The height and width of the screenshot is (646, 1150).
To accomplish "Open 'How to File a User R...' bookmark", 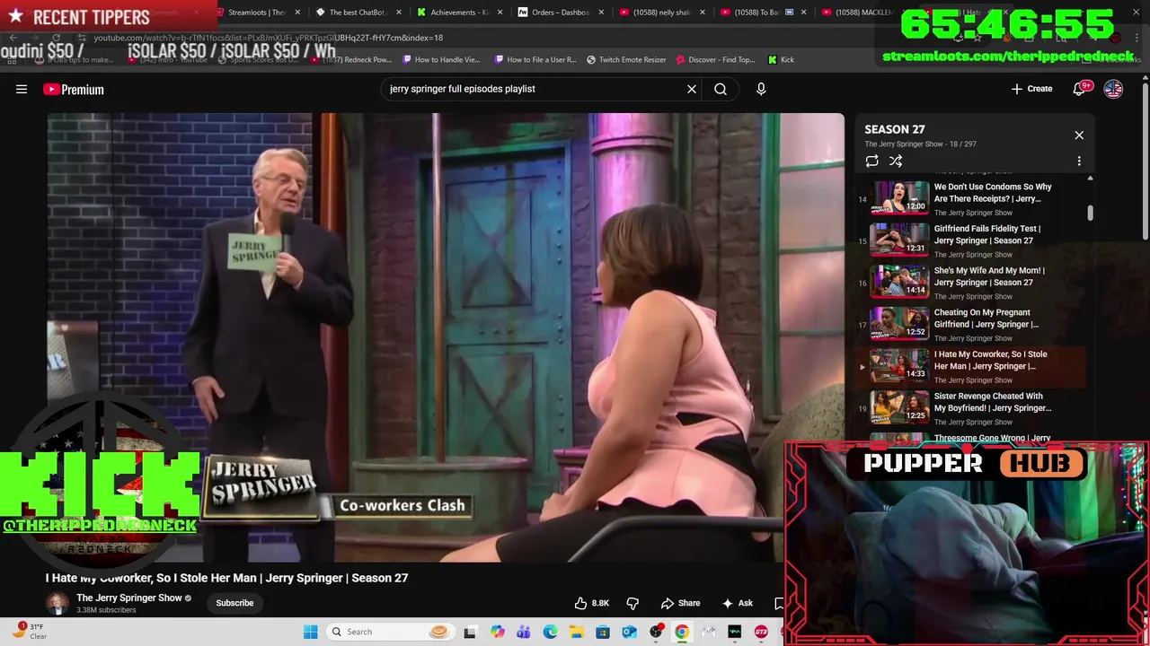I will 535,59.
